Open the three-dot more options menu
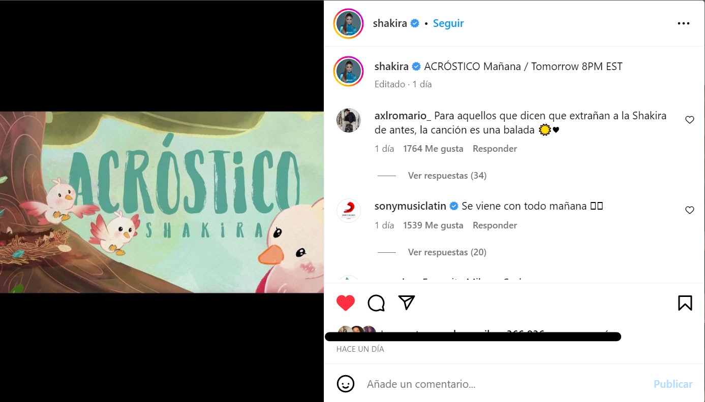This screenshot has width=705, height=402. (683, 23)
